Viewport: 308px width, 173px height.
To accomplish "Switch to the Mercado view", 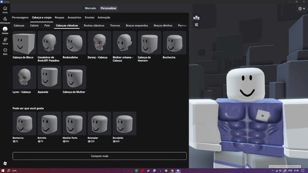I will tap(90, 8).
